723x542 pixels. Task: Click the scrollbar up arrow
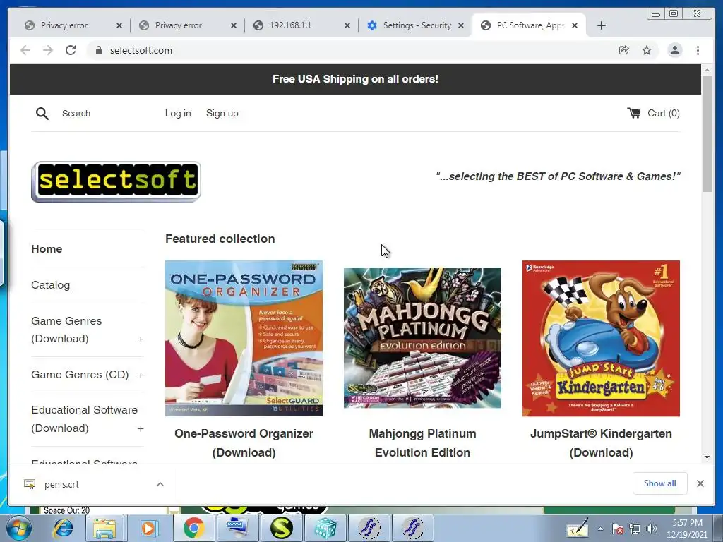pos(707,70)
